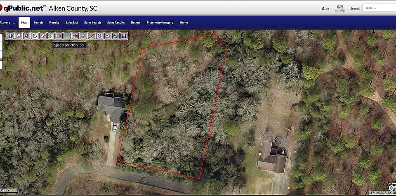Click the qPublic.net logo
Screen dimensions: 396x196
pos(23,8)
